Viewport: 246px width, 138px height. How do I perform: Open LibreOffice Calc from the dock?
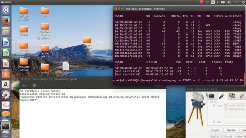point(6,53)
